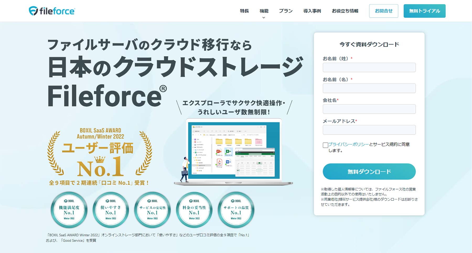Open the プライバシーポリシー link
Image resolution: width=472 pixels, height=253 pixels.
[x=348, y=144]
